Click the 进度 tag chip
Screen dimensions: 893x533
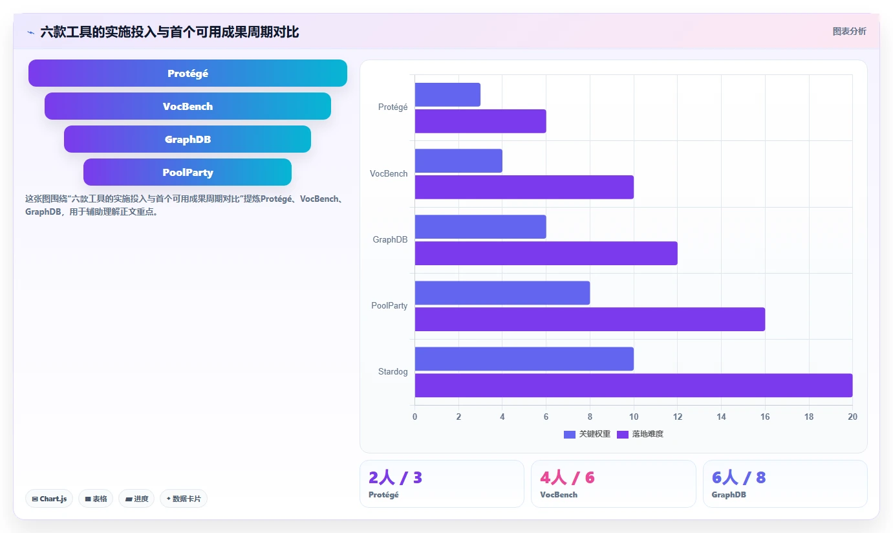click(x=136, y=499)
